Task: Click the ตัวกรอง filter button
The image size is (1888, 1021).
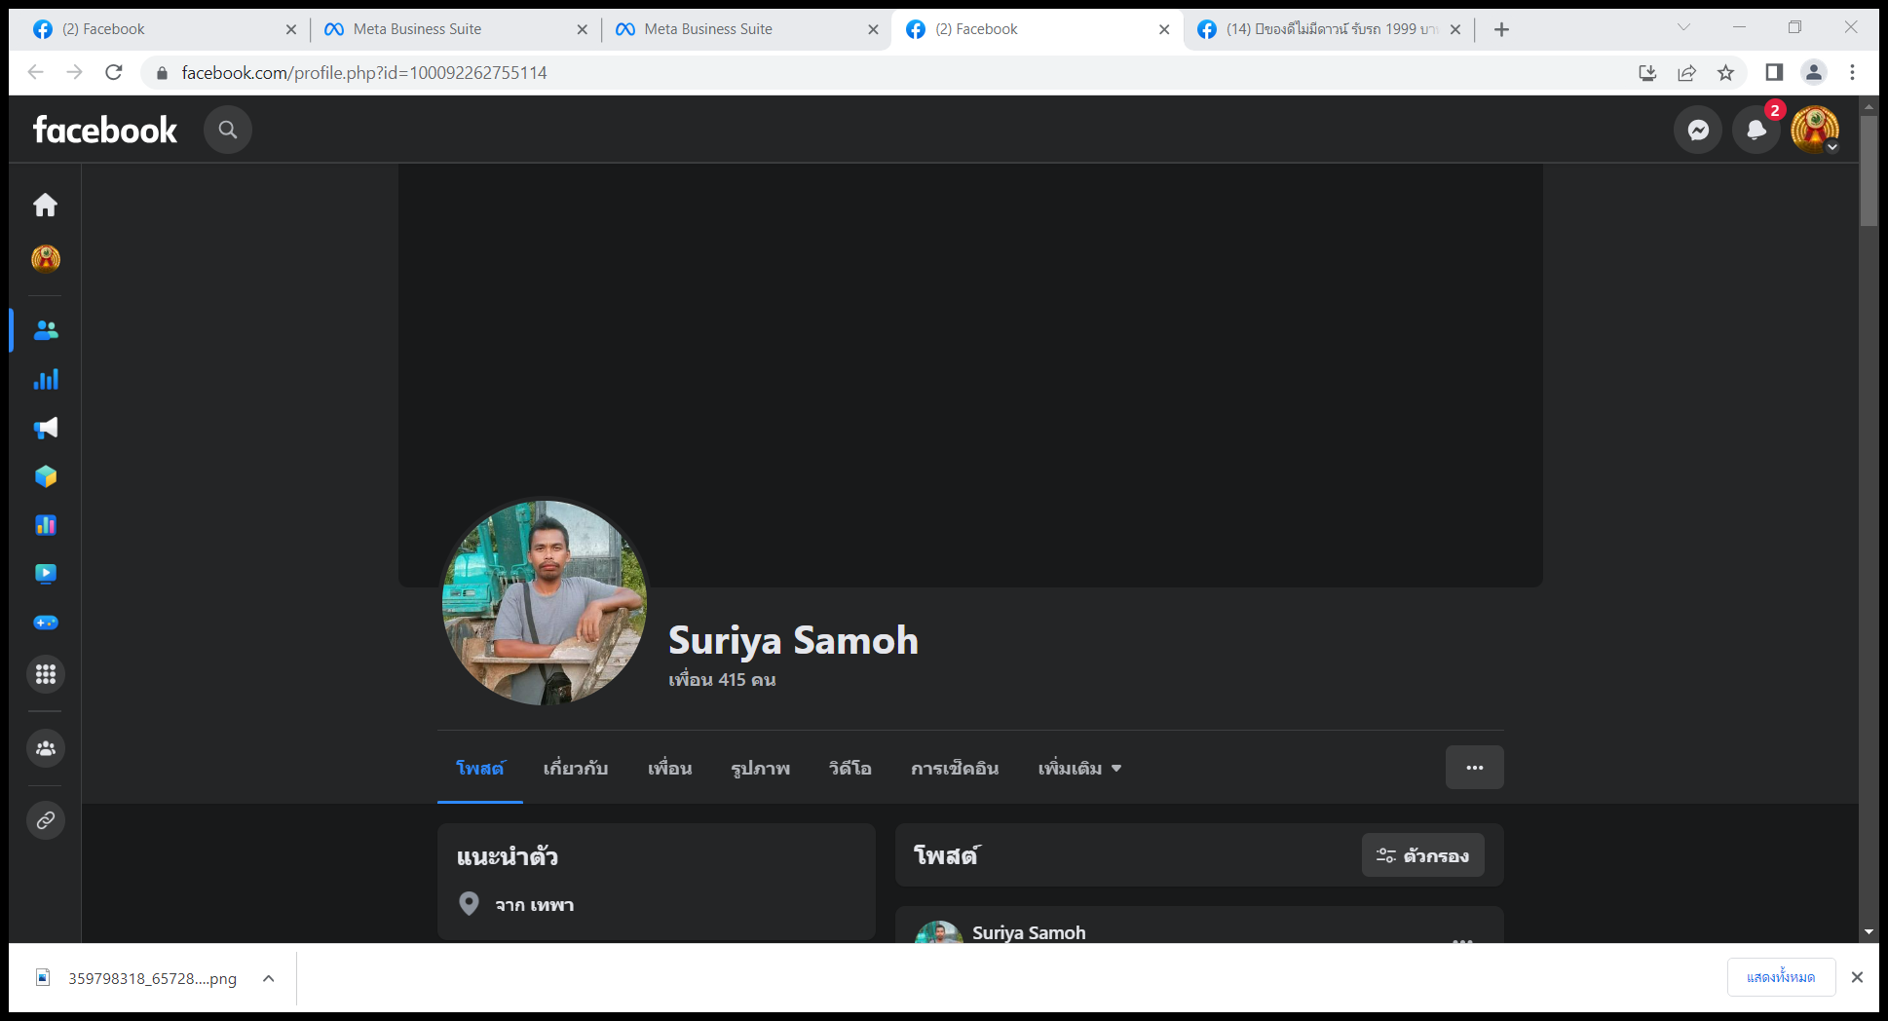Action: [x=1422, y=855]
